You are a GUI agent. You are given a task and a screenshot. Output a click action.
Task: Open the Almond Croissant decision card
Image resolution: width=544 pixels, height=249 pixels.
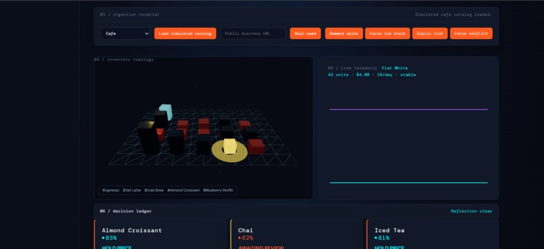click(x=160, y=234)
